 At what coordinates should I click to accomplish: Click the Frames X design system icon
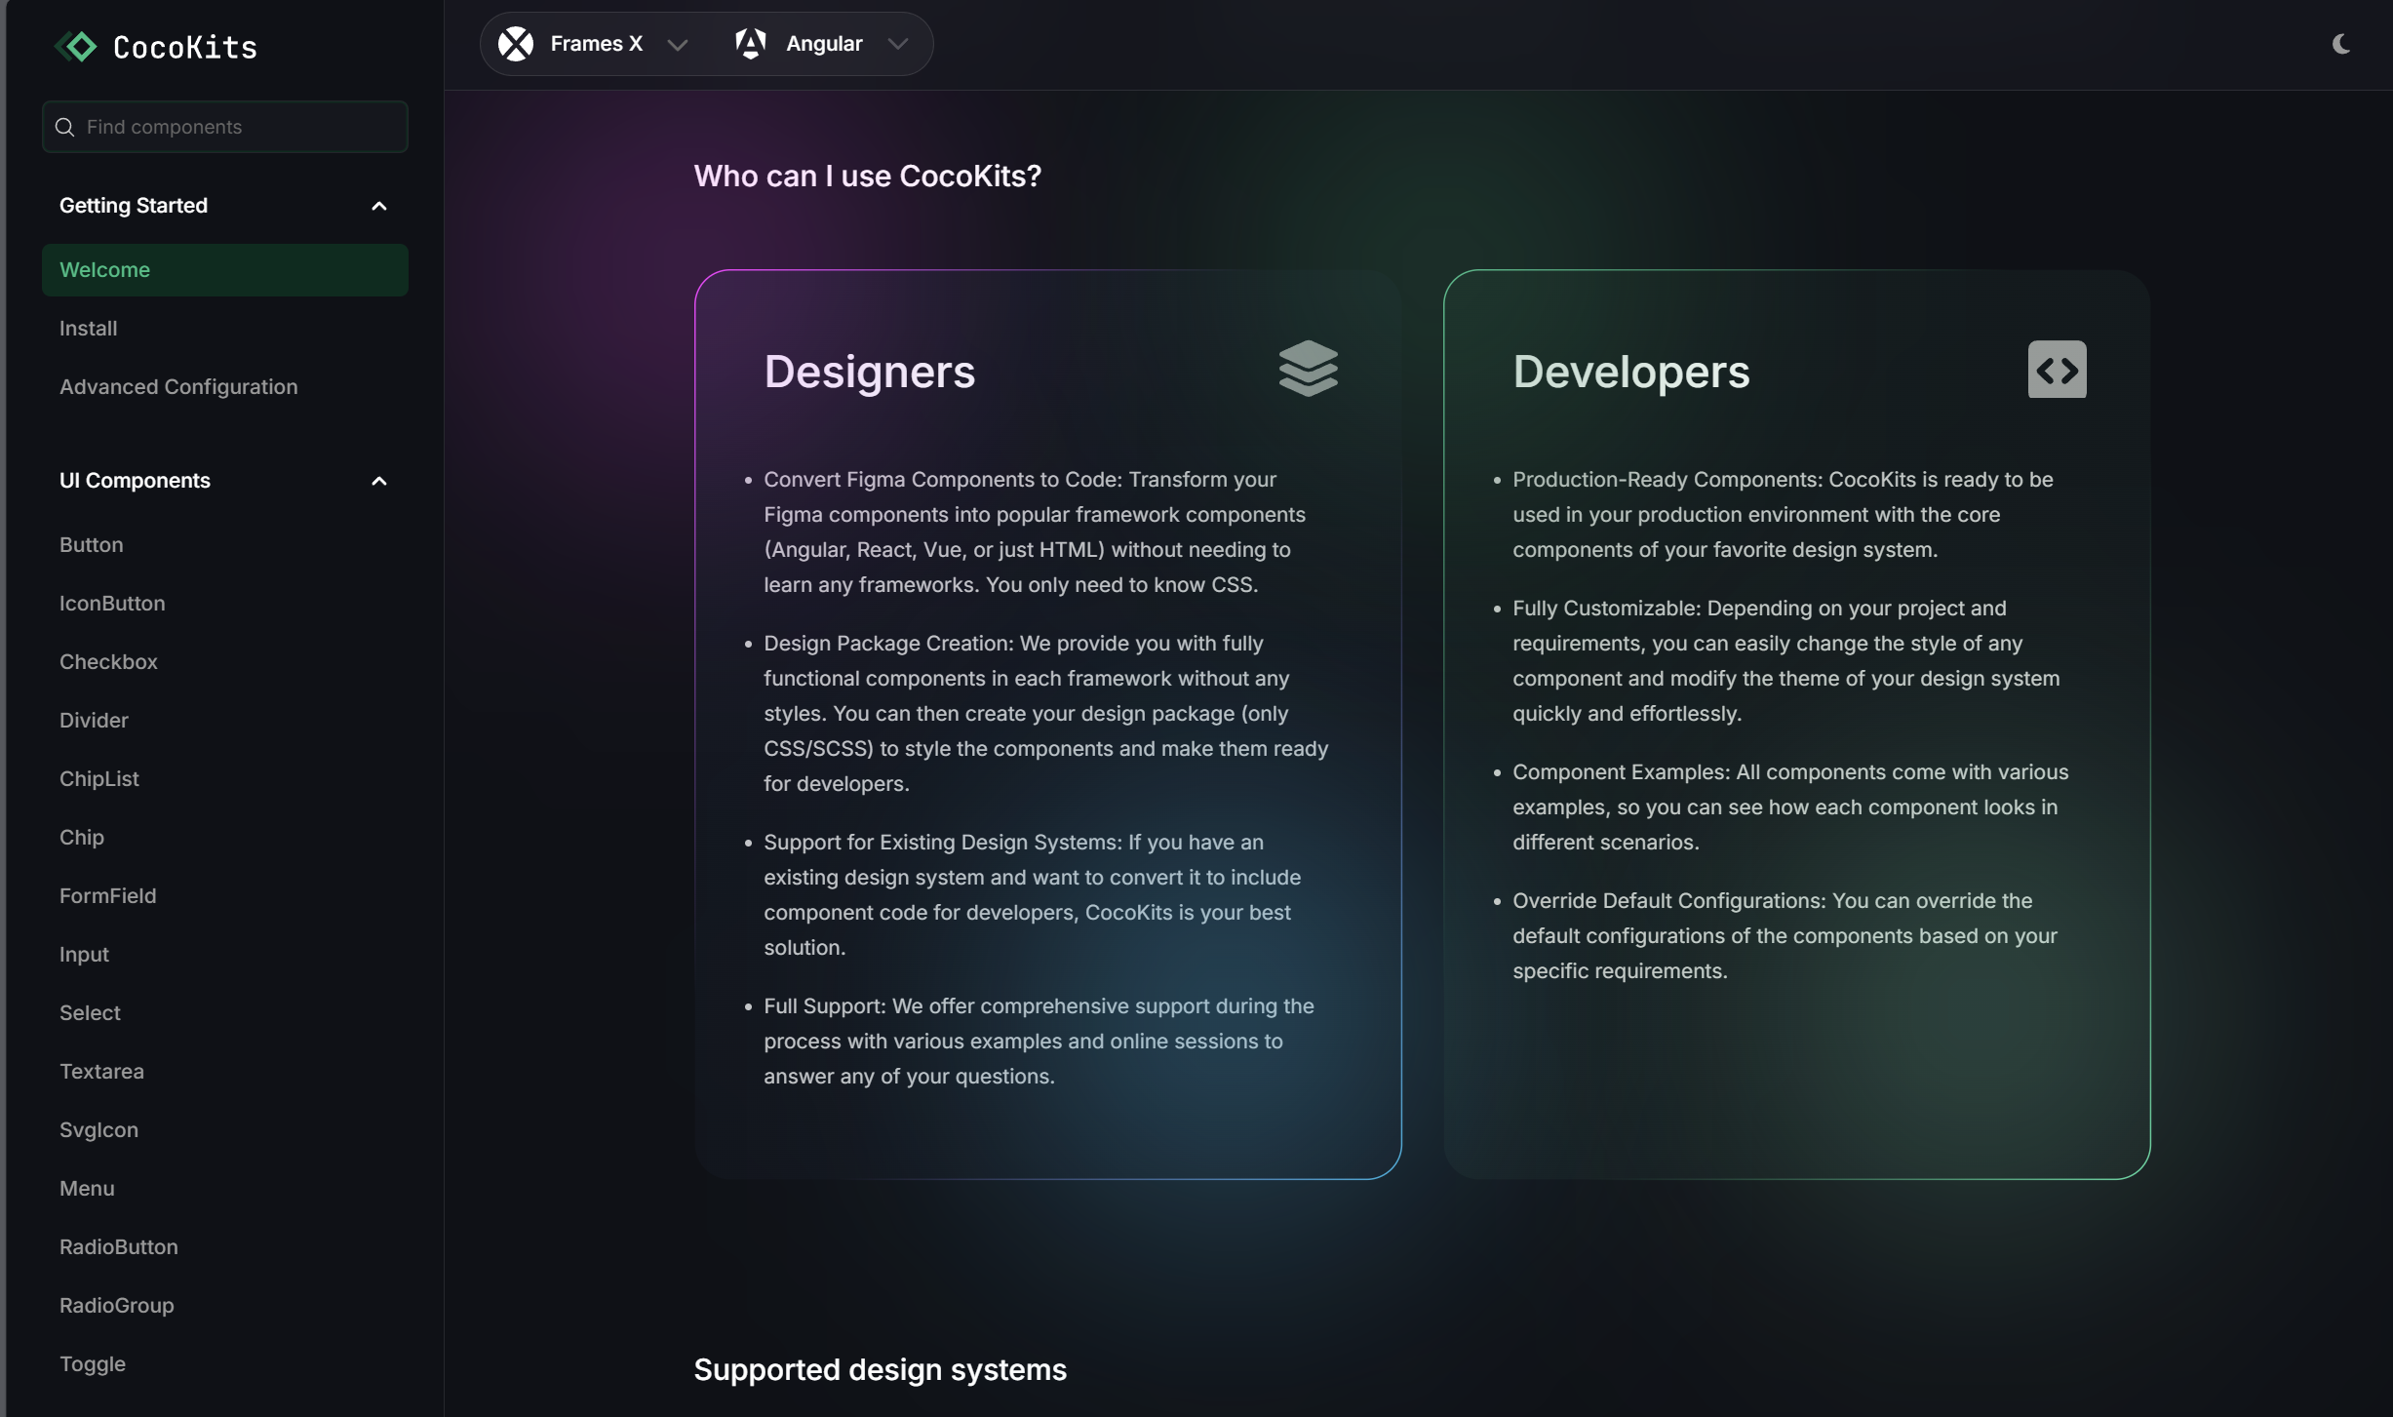[516, 43]
